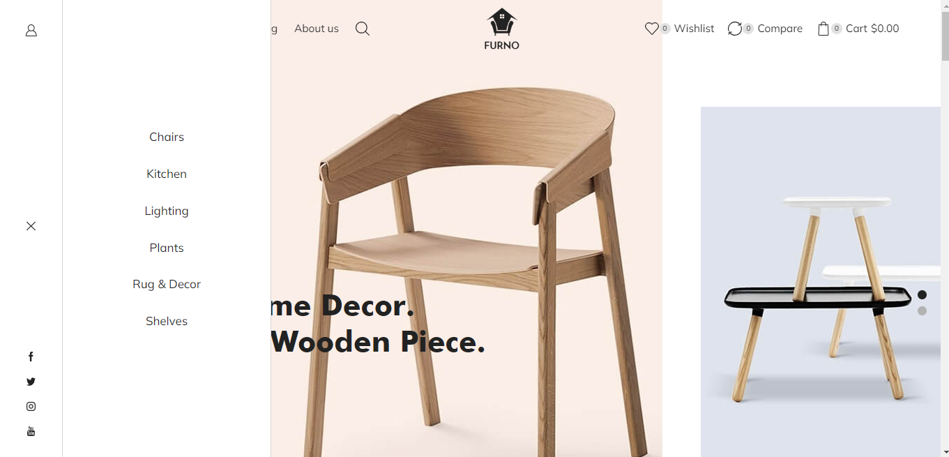Switch to the second slide dot
Image resolution: width=949 pixels, height=457 pixels.
(922, 311)
